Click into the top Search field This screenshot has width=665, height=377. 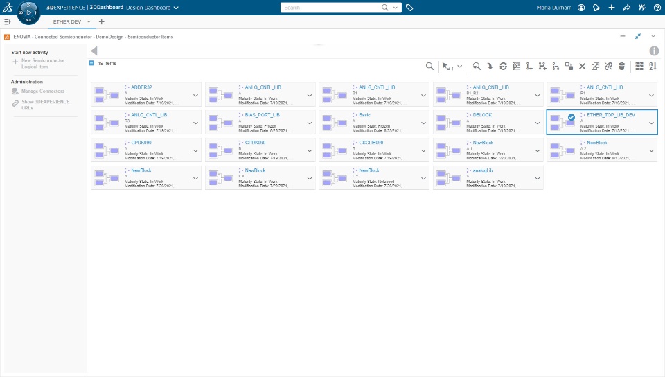(332, 8)
